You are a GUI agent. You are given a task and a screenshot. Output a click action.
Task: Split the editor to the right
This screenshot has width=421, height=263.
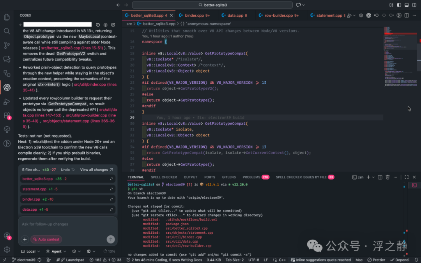407,16
